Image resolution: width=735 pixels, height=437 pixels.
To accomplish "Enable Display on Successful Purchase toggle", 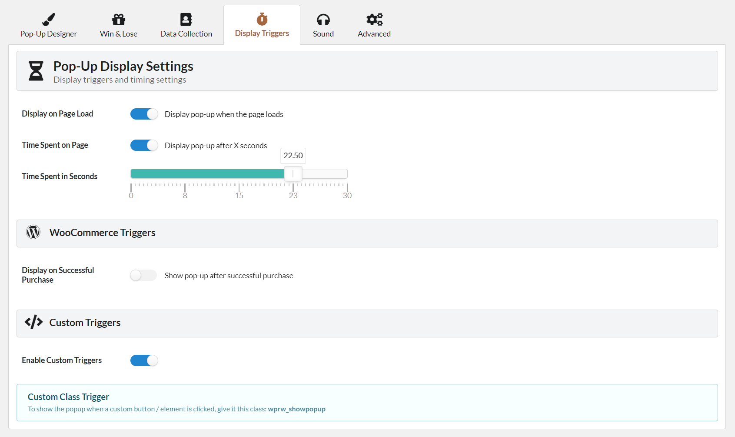I will pos(143,275).
